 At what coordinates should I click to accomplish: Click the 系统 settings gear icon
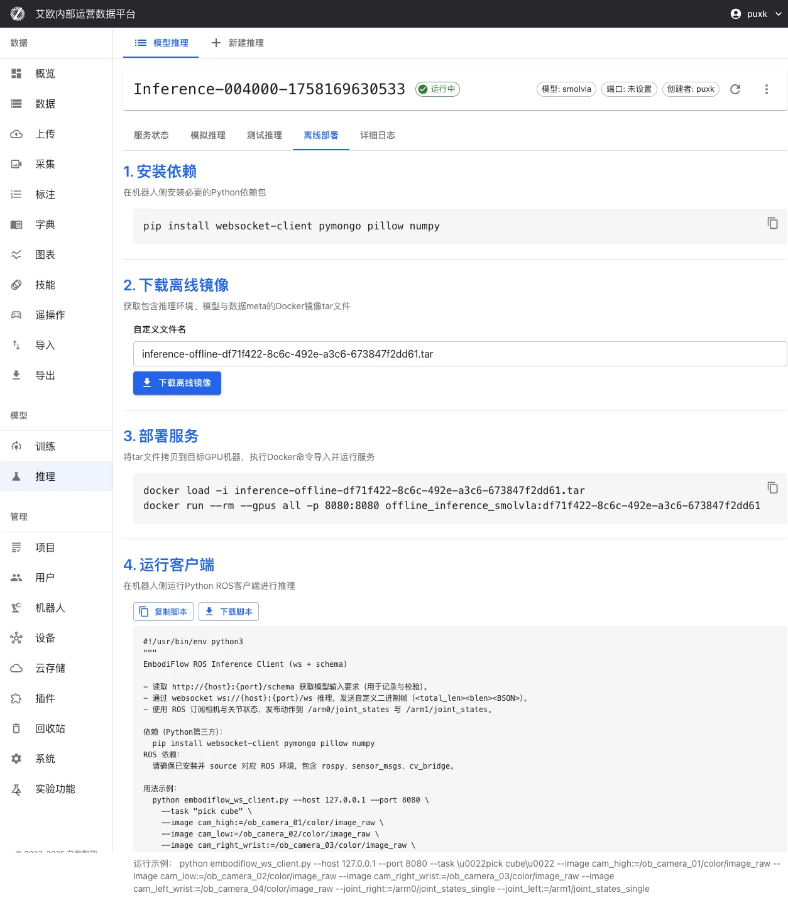[x=16, y=759]
